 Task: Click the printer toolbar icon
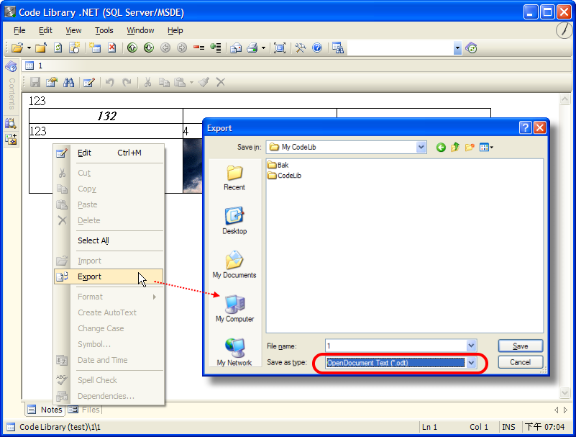tap(252, 48)
